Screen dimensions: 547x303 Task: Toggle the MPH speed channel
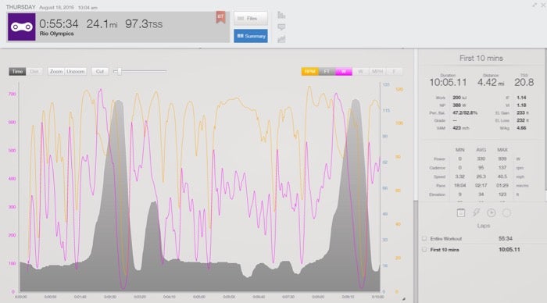pyautogui.click(x=377, y=72)
